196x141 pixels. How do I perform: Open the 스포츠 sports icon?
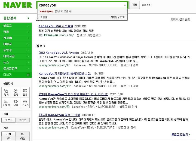[x=25, y=103]
